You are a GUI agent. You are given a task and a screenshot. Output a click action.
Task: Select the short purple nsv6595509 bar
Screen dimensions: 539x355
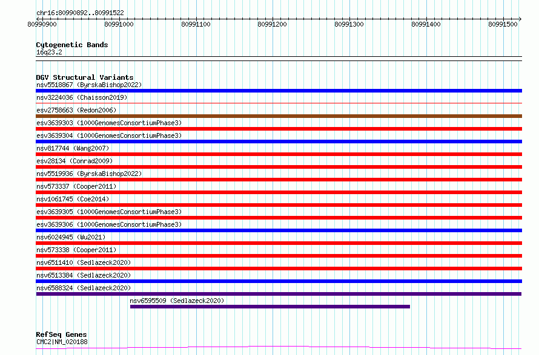pyautogui.click(x=270, y=307)
